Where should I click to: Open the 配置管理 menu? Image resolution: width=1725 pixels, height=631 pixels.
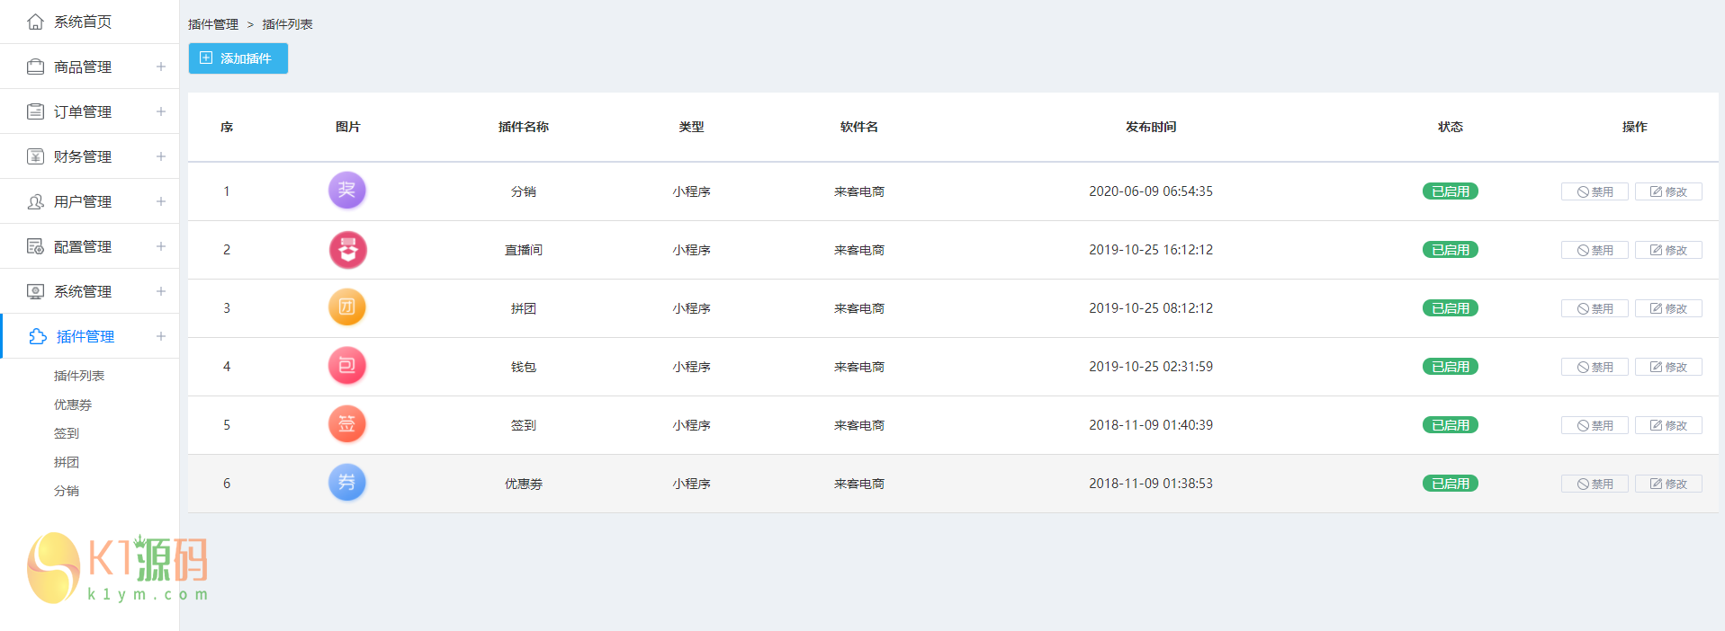83,246
